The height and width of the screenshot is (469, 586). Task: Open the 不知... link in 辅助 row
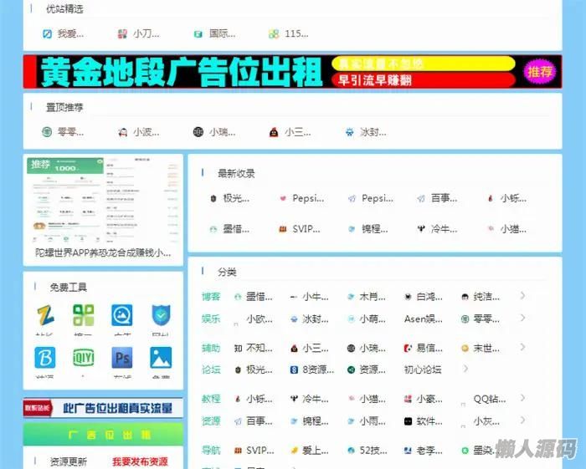260,349
